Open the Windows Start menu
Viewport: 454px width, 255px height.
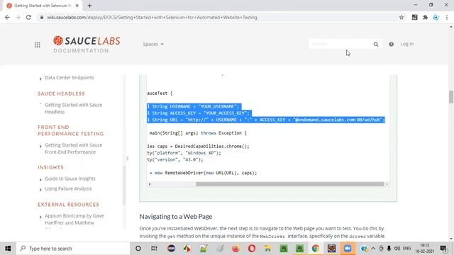[8, 249]
